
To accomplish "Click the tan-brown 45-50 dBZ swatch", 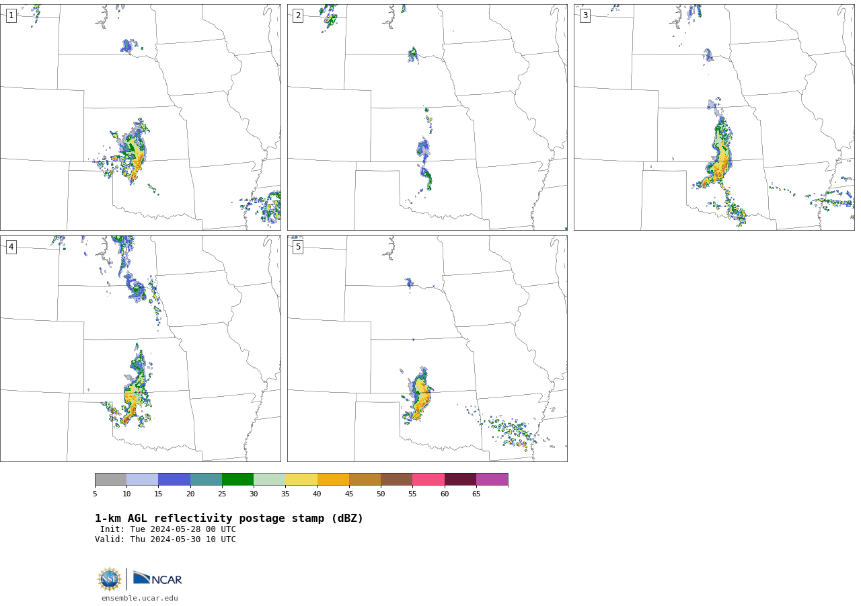I will [x=365, y=480].
